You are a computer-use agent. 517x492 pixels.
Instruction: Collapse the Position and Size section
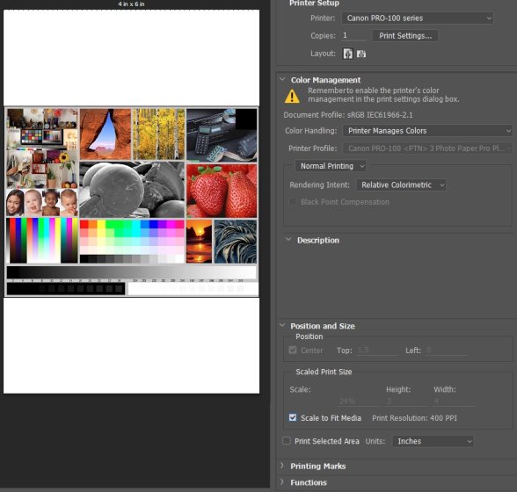click(x=282, y=326)
